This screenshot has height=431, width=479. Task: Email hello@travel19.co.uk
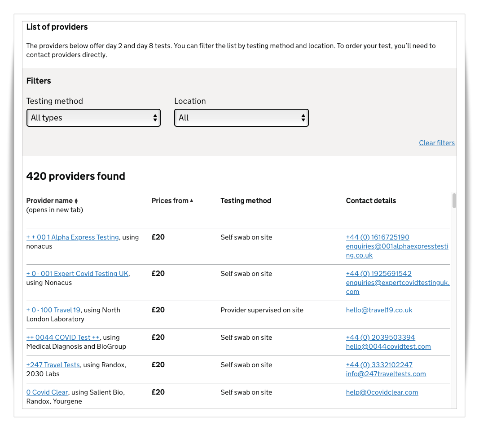click(379, 310)
